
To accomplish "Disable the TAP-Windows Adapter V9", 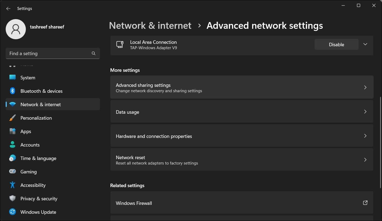I will pyautogui.click(x=336, y=44).
